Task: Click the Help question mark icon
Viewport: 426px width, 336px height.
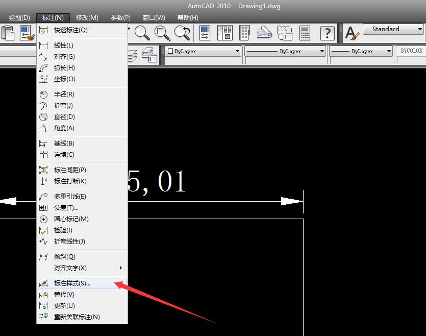Action: 327,33
